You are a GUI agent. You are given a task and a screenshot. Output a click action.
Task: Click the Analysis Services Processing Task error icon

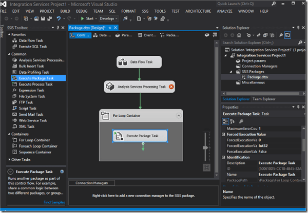click(171, 87)
